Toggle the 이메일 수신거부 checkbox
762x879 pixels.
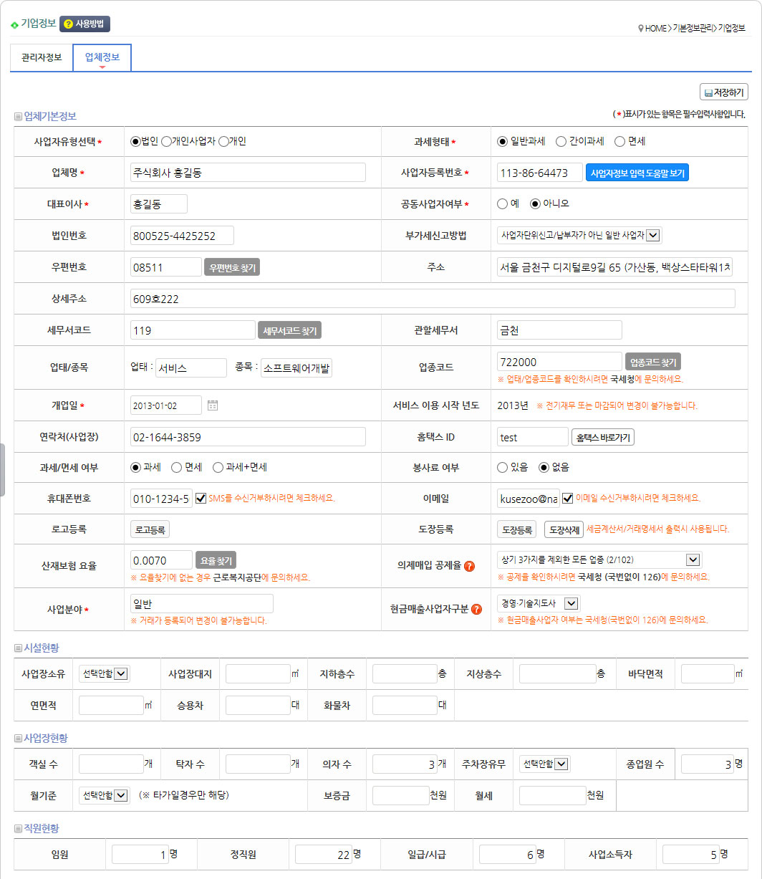[568, 498]
